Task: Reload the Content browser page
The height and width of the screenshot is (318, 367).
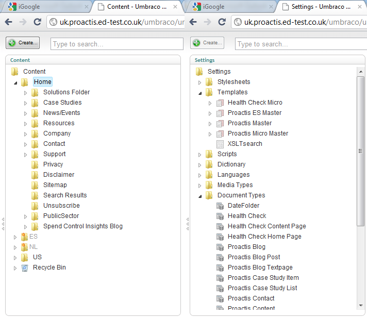Action: click(38, 22)
